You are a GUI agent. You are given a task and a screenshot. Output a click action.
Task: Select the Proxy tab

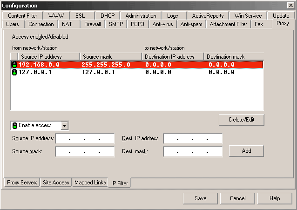coord(283,23)
